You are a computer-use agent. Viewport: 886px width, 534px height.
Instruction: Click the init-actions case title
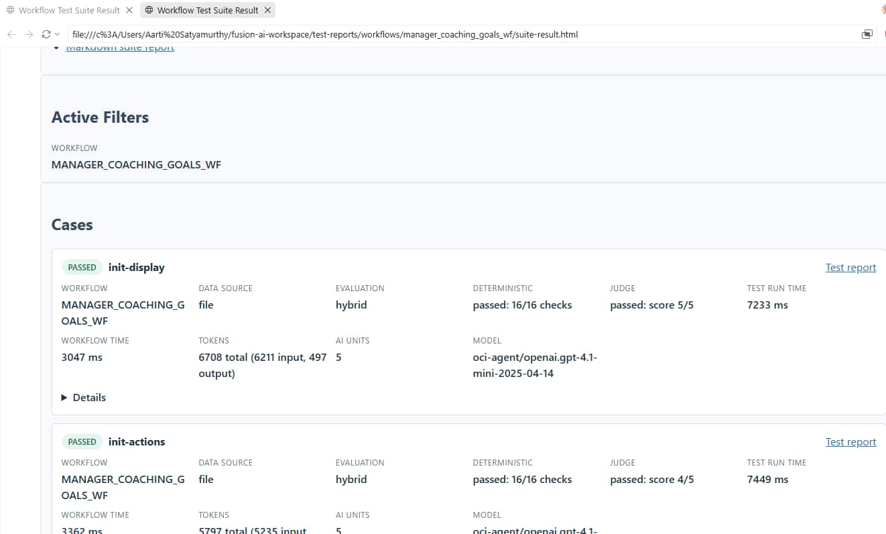[136, 441]
